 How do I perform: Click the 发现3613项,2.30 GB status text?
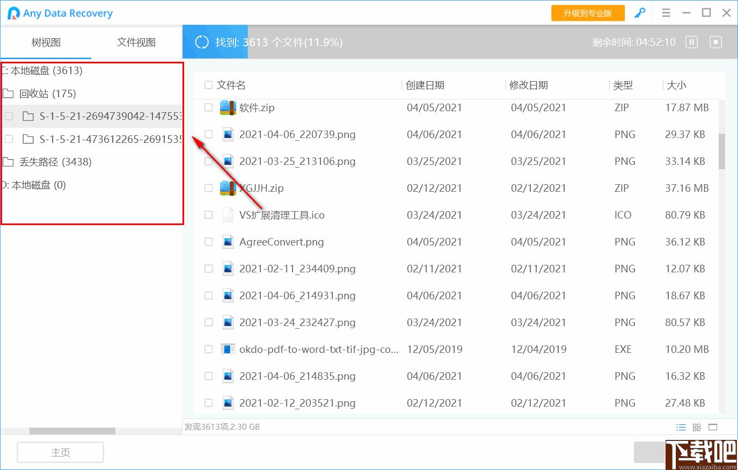(x=222, y=427)
